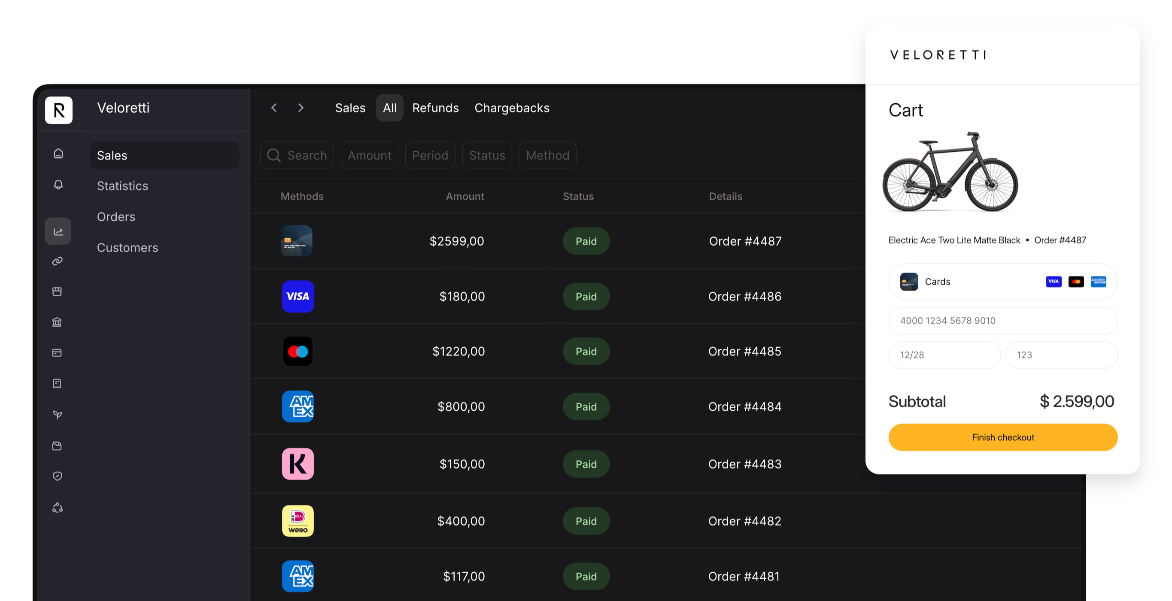Screen dimensions: 1172x601
Task: Open the Period filter dropdown
Action: click(x=429, y=155)
